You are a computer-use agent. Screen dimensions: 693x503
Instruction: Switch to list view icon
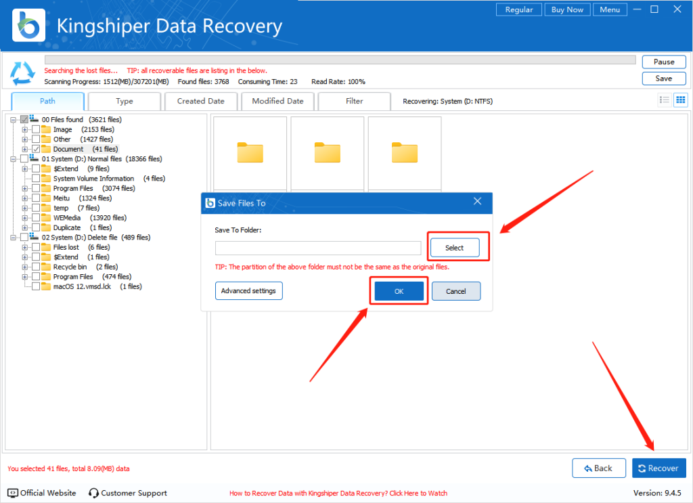point(665,100)
